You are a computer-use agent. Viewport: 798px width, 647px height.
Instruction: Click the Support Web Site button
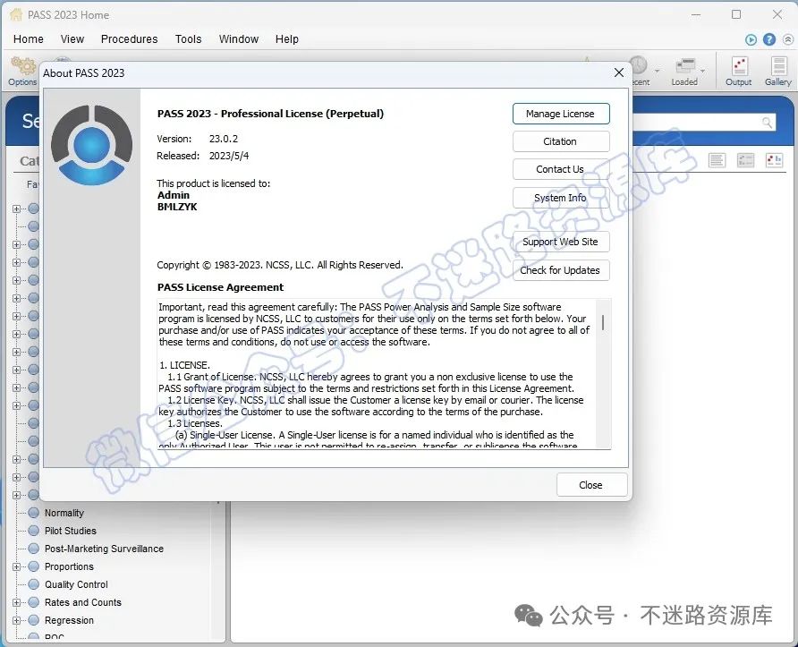click(x=561, y=242)
